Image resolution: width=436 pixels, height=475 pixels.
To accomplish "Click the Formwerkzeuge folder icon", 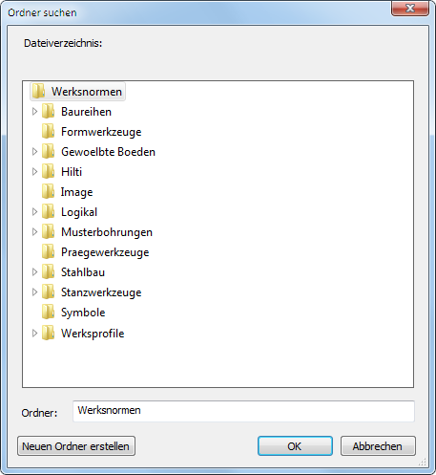I will click(x=48, y=132).
